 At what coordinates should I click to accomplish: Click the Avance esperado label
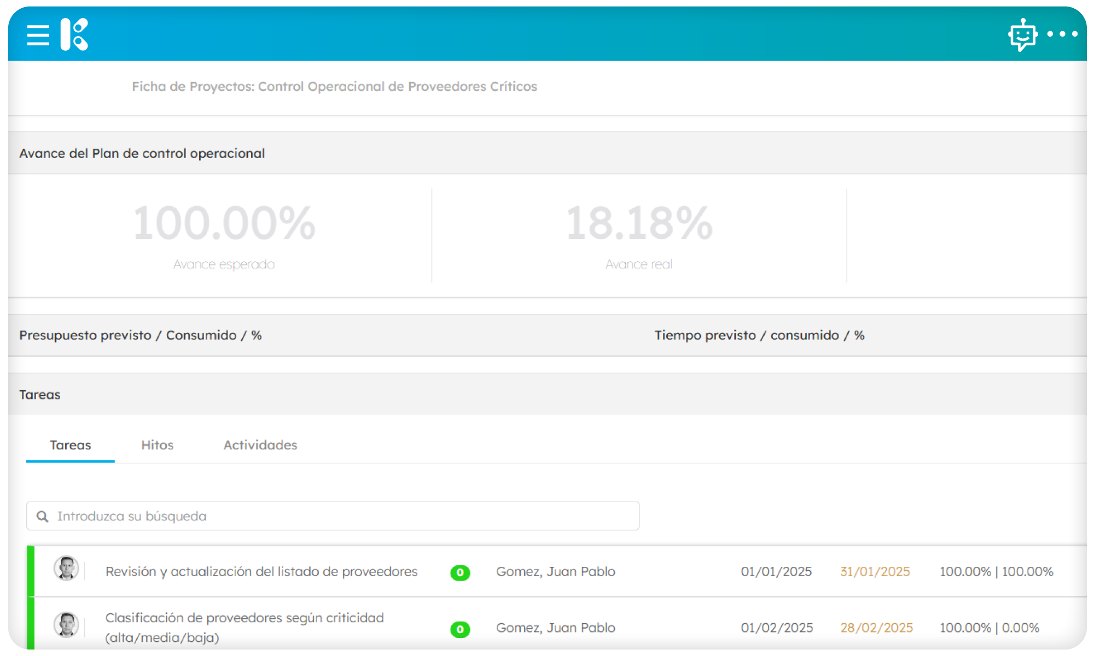pyautogui.click(x=224, y=264)
